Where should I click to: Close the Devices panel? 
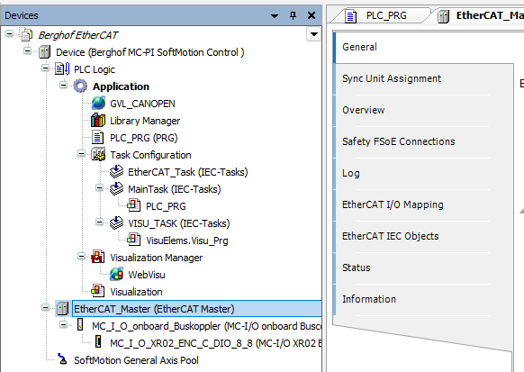pos(312,15)
